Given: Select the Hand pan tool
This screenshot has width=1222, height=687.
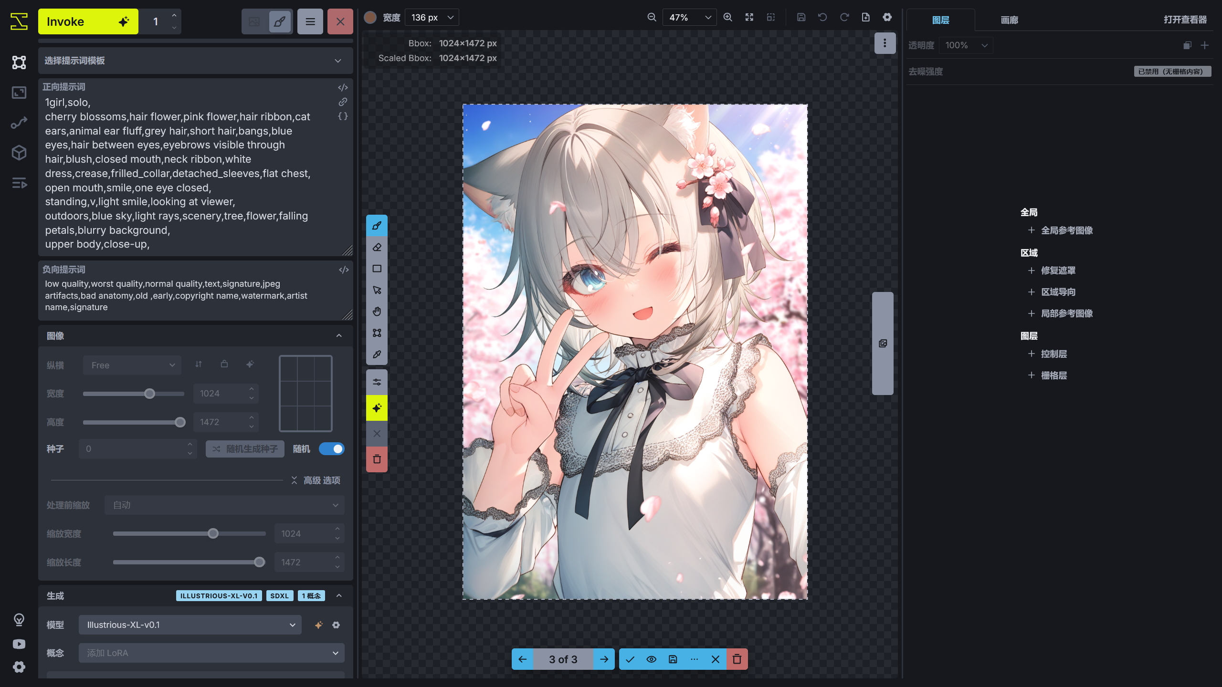Looking at the screenshot, I should (x=377, y=311).
